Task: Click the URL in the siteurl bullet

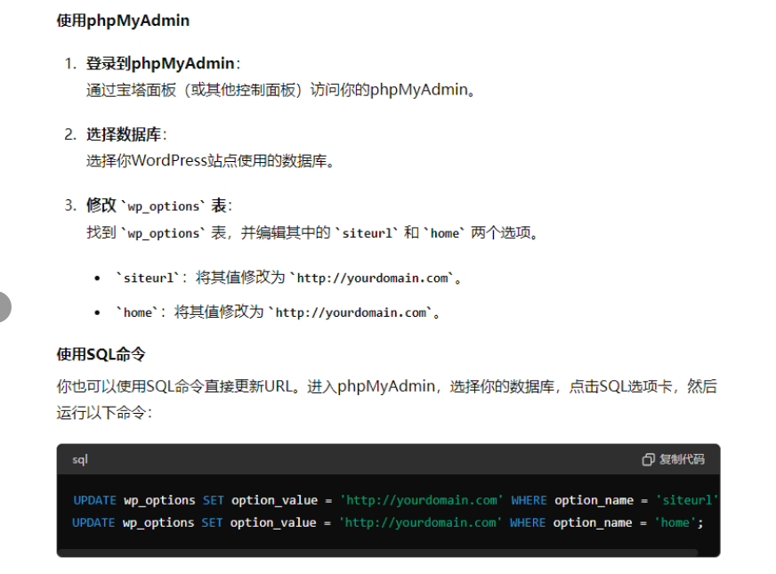Action: click(x=372, y=278)
